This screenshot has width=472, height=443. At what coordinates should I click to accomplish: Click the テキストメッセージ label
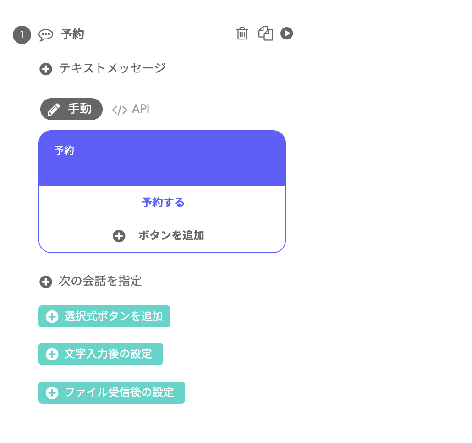tap(112, 68)
